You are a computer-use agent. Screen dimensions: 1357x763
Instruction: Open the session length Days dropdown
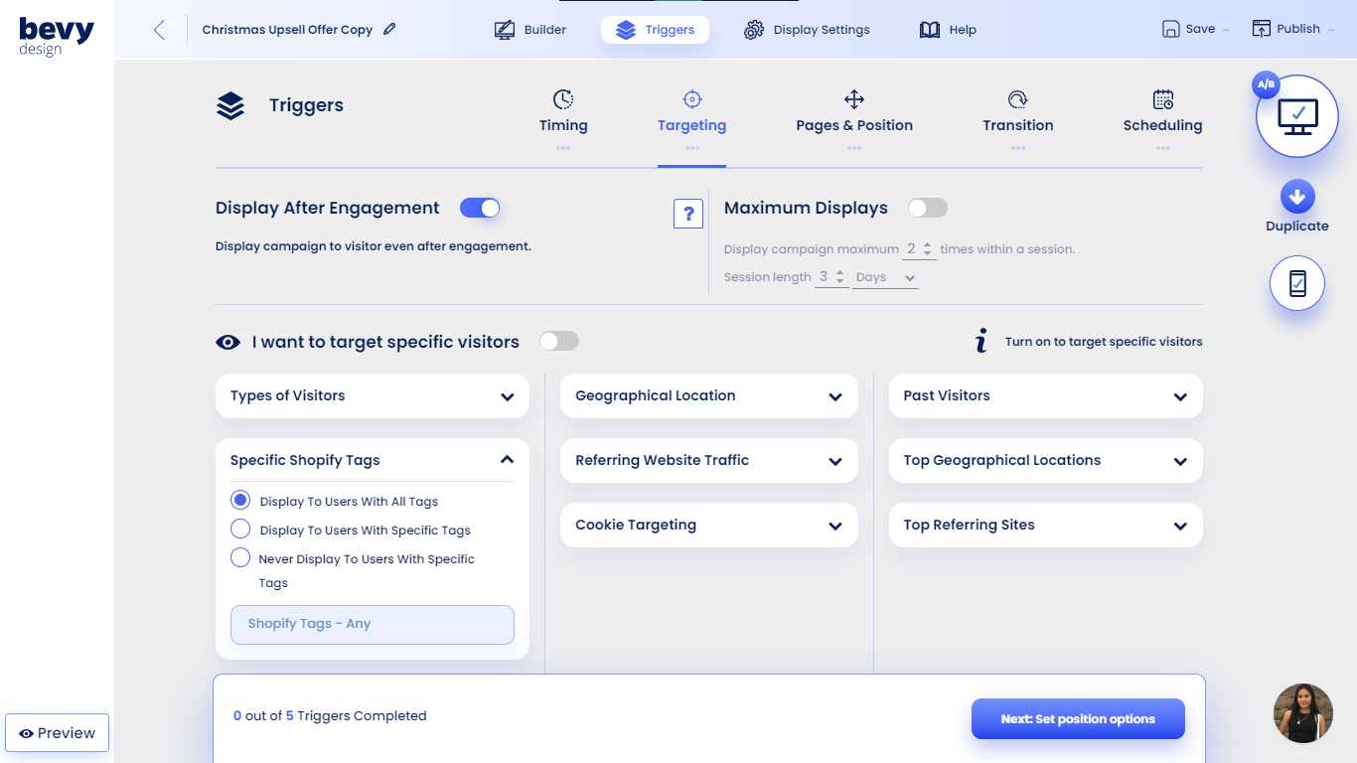click(x=884, y=276)
